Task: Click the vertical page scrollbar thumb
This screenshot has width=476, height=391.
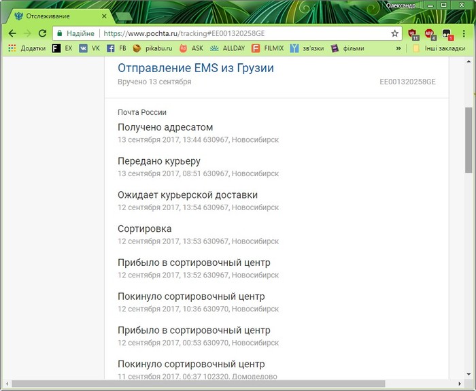Action: coord(469,139)
